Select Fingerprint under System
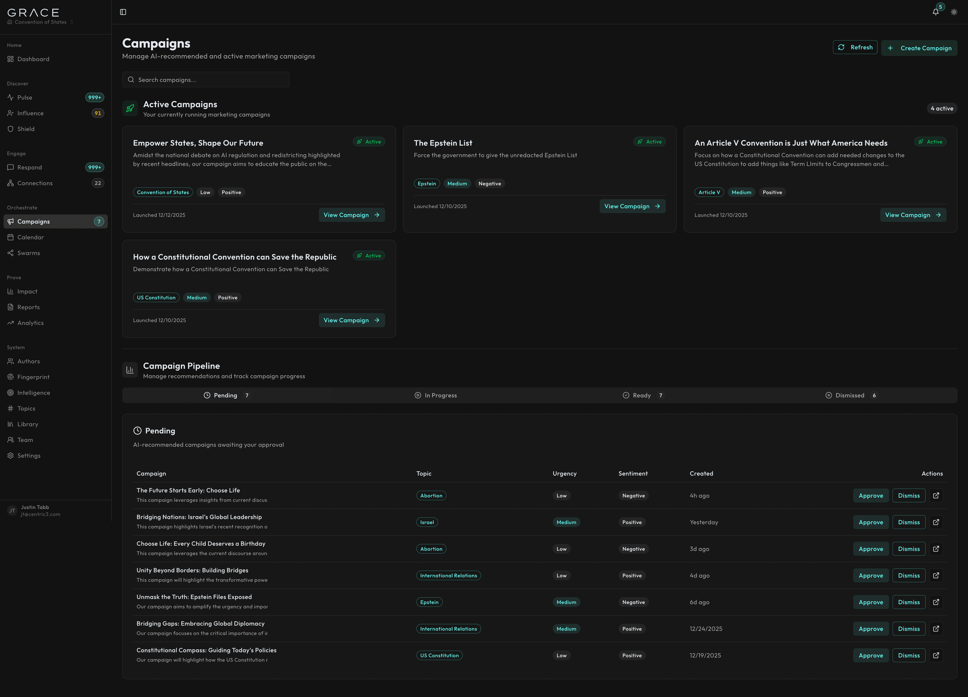This screenshot has height=697, width=968. point(33,377)
